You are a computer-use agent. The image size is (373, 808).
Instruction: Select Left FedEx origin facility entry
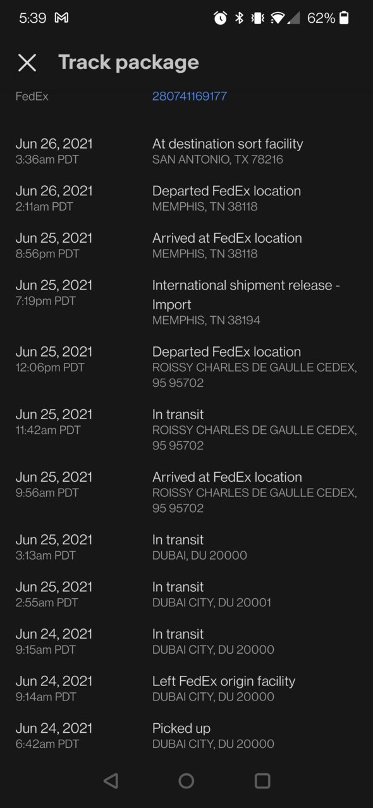click(186, 689)
